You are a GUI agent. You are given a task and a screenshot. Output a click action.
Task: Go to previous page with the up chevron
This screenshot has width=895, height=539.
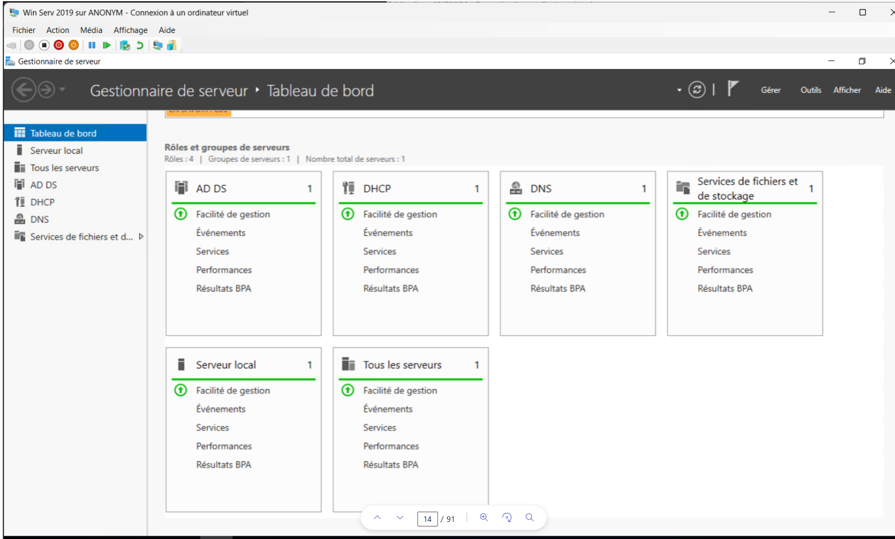click(377, 517)
